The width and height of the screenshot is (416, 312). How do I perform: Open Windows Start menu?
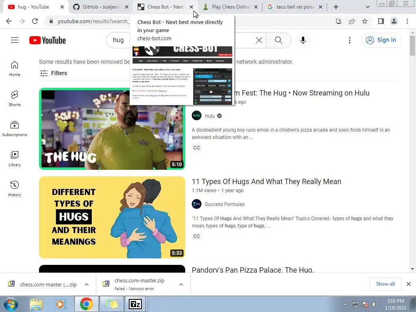11,304
